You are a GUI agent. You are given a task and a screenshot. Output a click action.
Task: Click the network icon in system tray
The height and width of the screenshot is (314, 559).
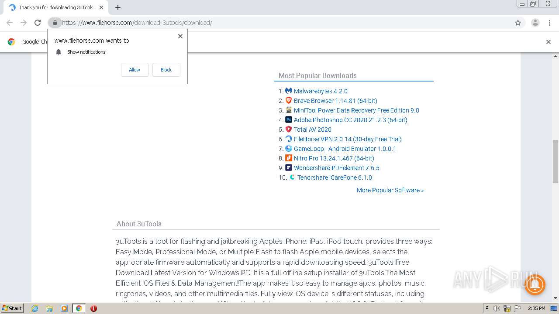click(x=507, y=308)
